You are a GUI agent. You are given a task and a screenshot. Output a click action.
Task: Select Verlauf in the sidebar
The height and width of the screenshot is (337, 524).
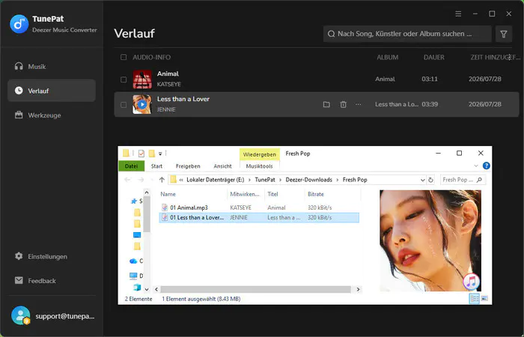tap(52, 91)
